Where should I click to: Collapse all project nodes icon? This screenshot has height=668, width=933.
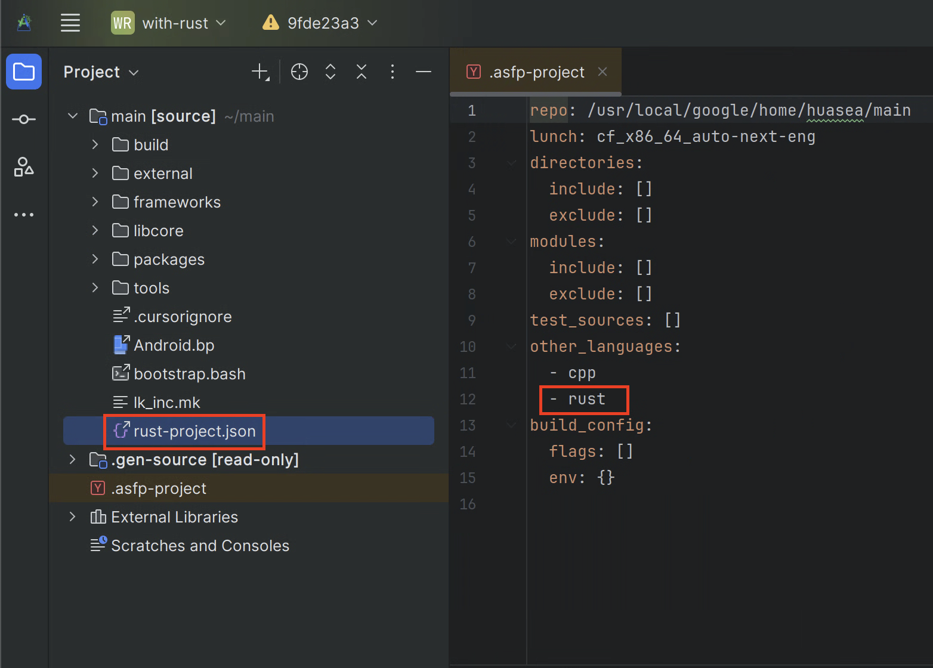tap(361, 72)
